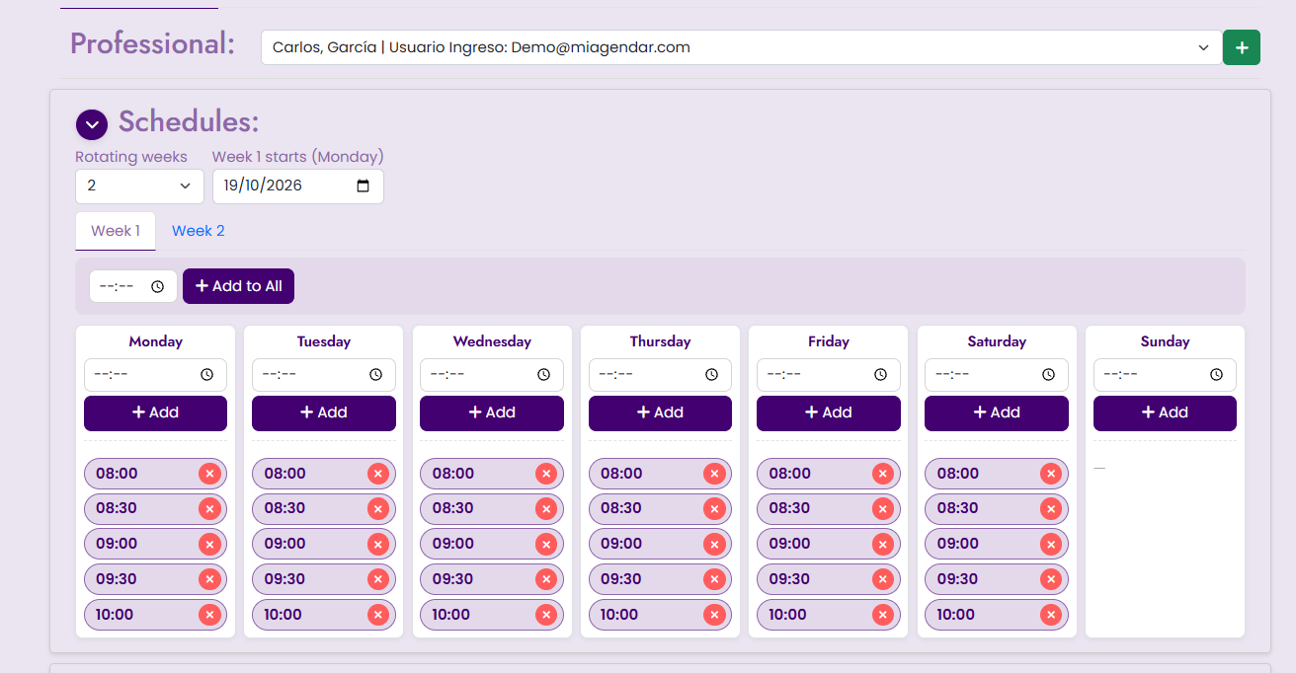Image resolution: width=1296 pixels, height=673 pixels.
Task: Switch to the Week 2 tab
Action: (199, 231)
